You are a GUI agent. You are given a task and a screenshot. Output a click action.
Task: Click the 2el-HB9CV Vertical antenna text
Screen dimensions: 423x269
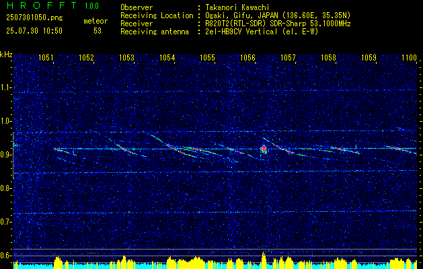(261, 32)
